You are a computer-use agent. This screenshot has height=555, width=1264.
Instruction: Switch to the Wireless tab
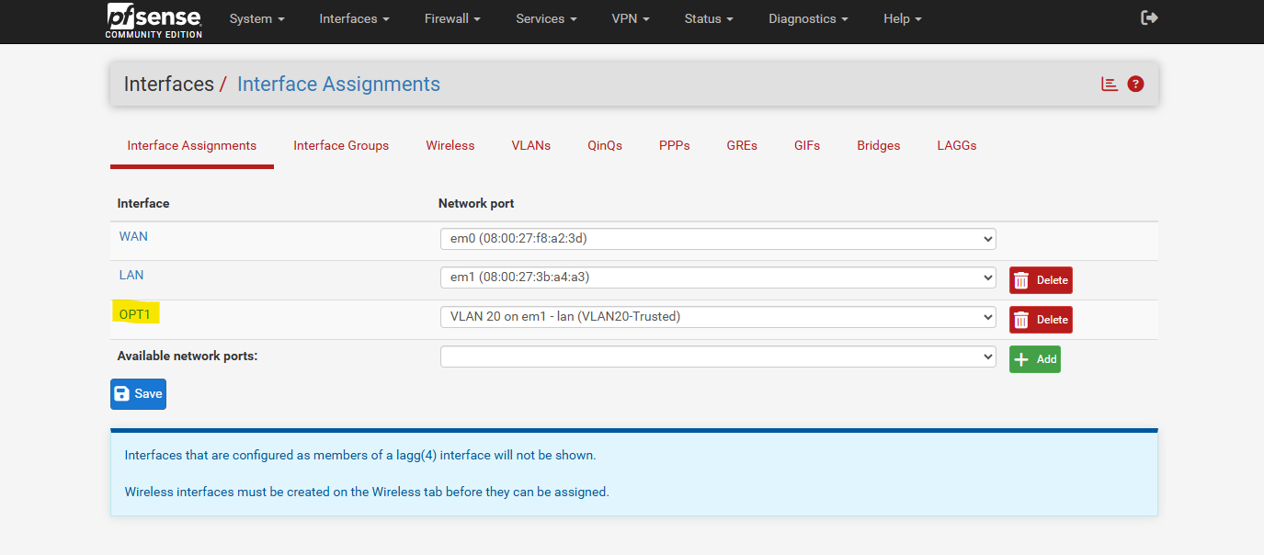pyautogui.click(x=450, y=145)
